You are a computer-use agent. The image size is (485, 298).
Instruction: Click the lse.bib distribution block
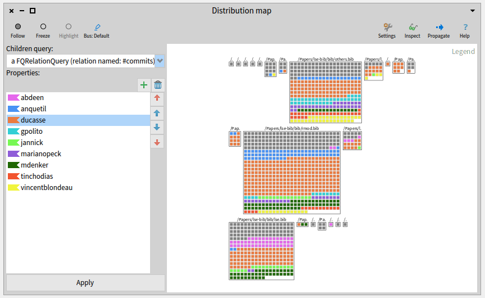(x=261, y=251)
